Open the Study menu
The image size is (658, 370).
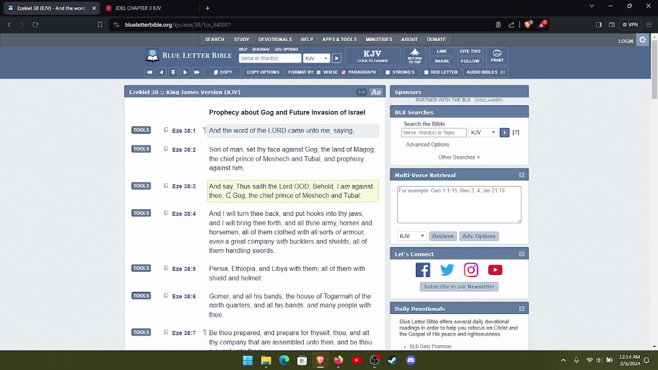[x=242, y=40]
